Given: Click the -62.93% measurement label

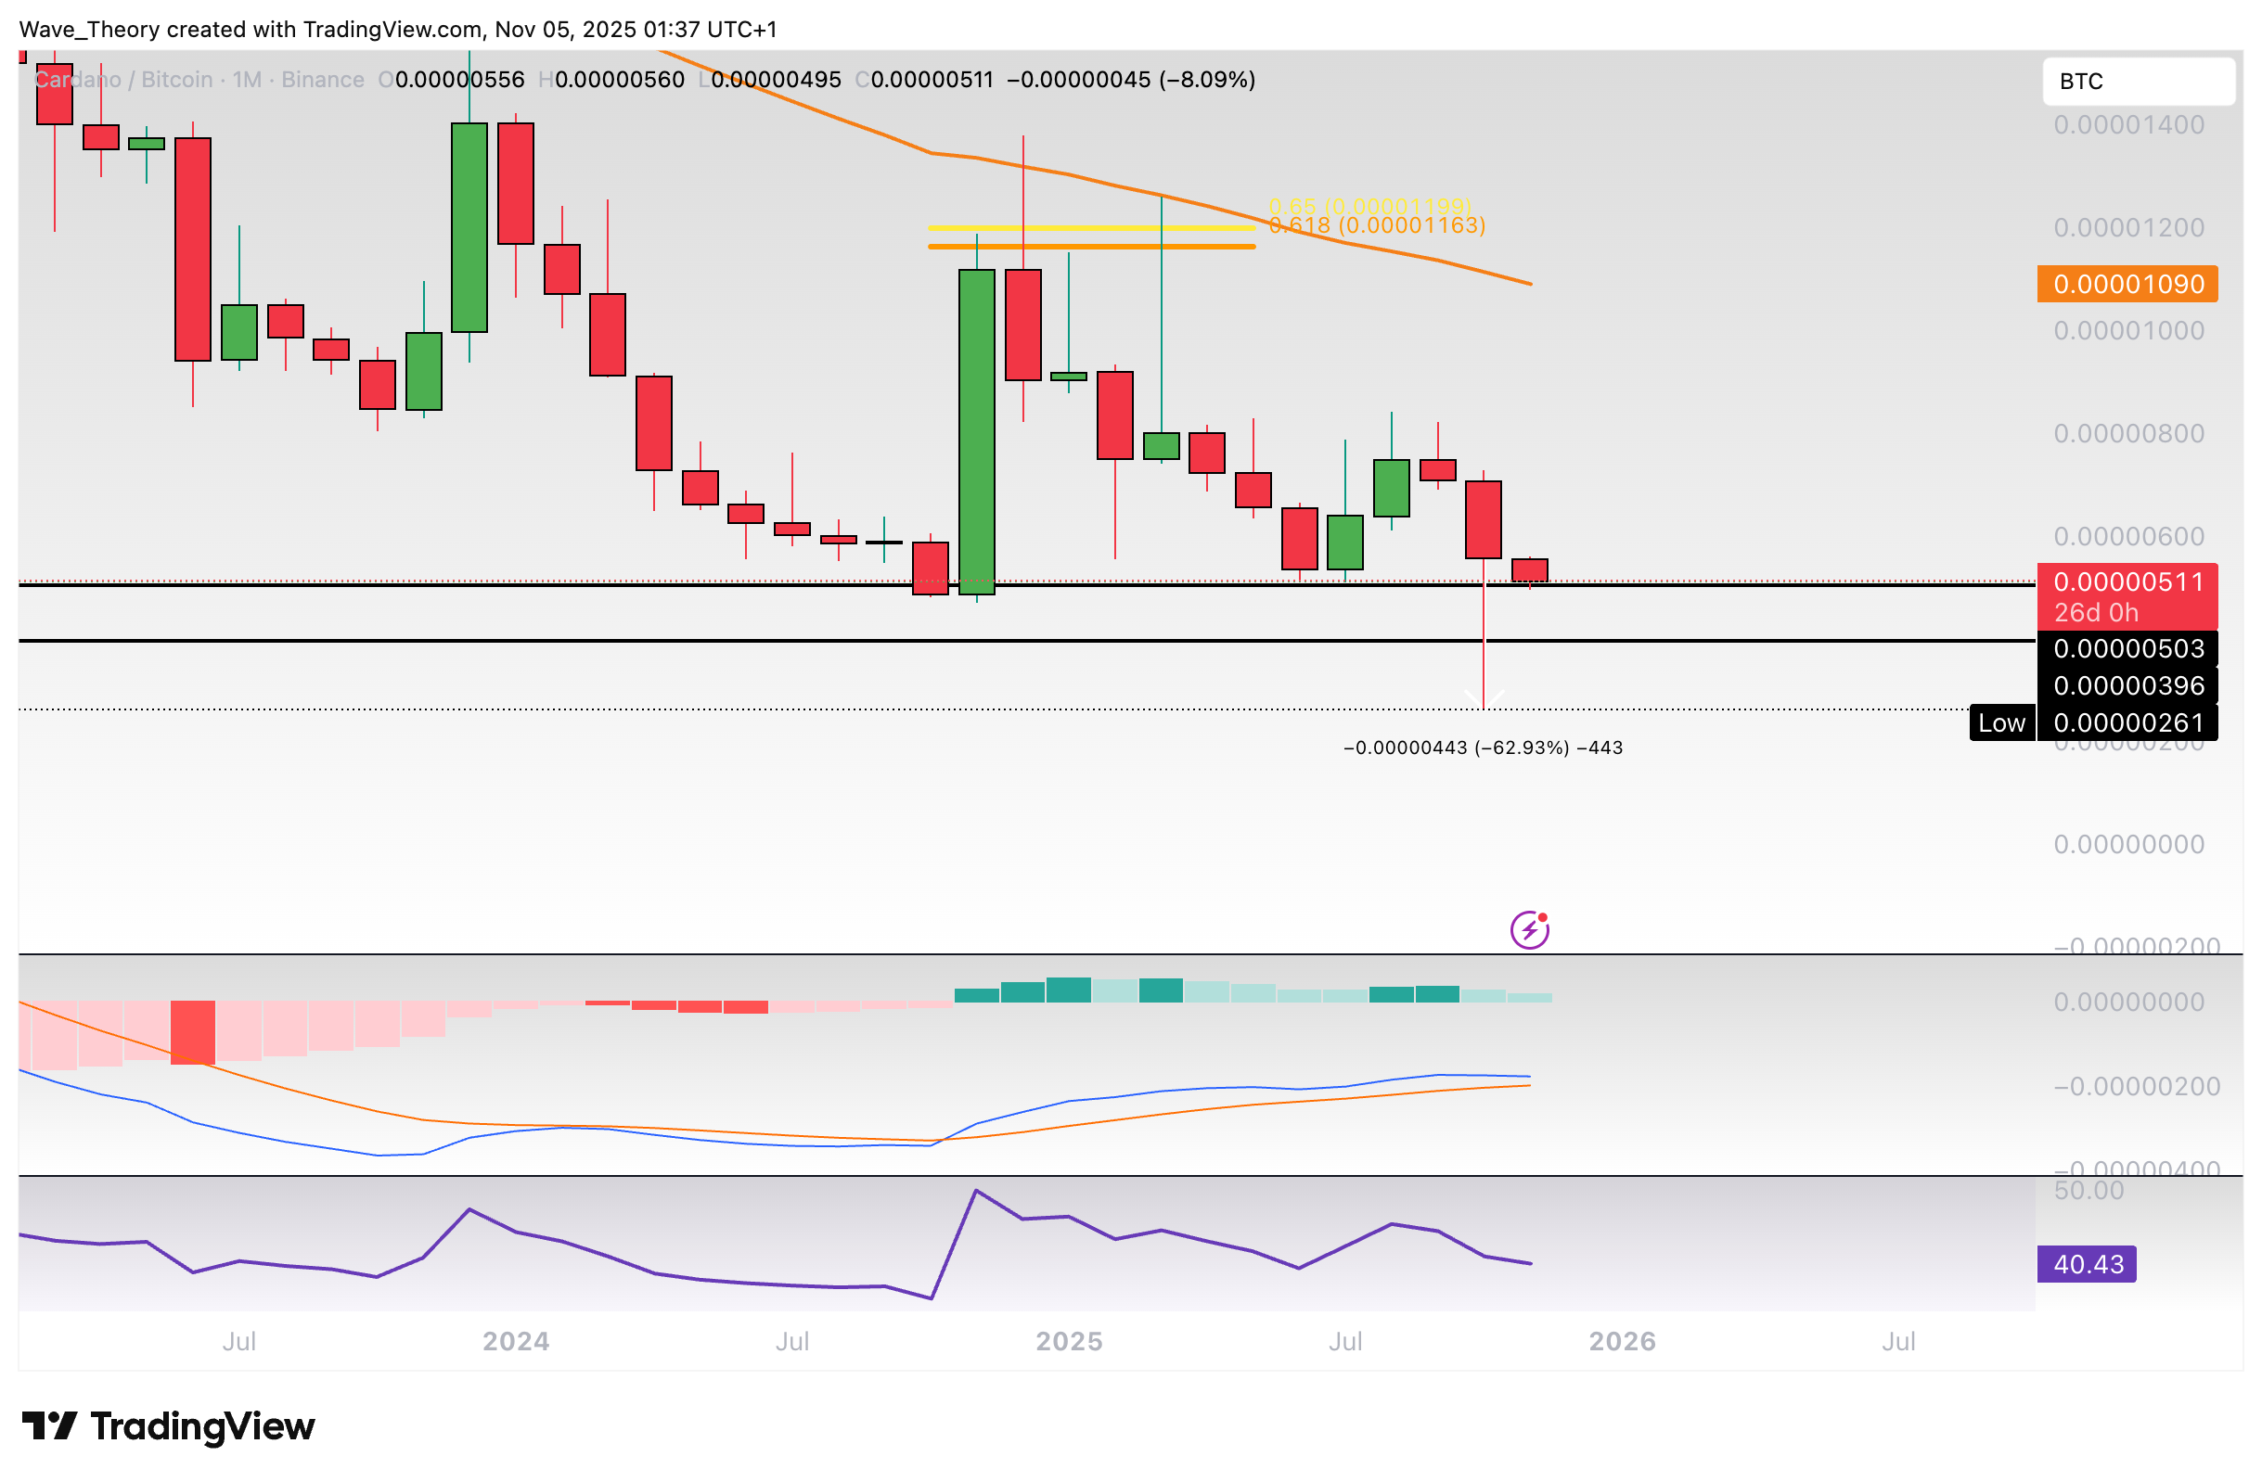Looking at the screenshot, I should pos(1483,747).
